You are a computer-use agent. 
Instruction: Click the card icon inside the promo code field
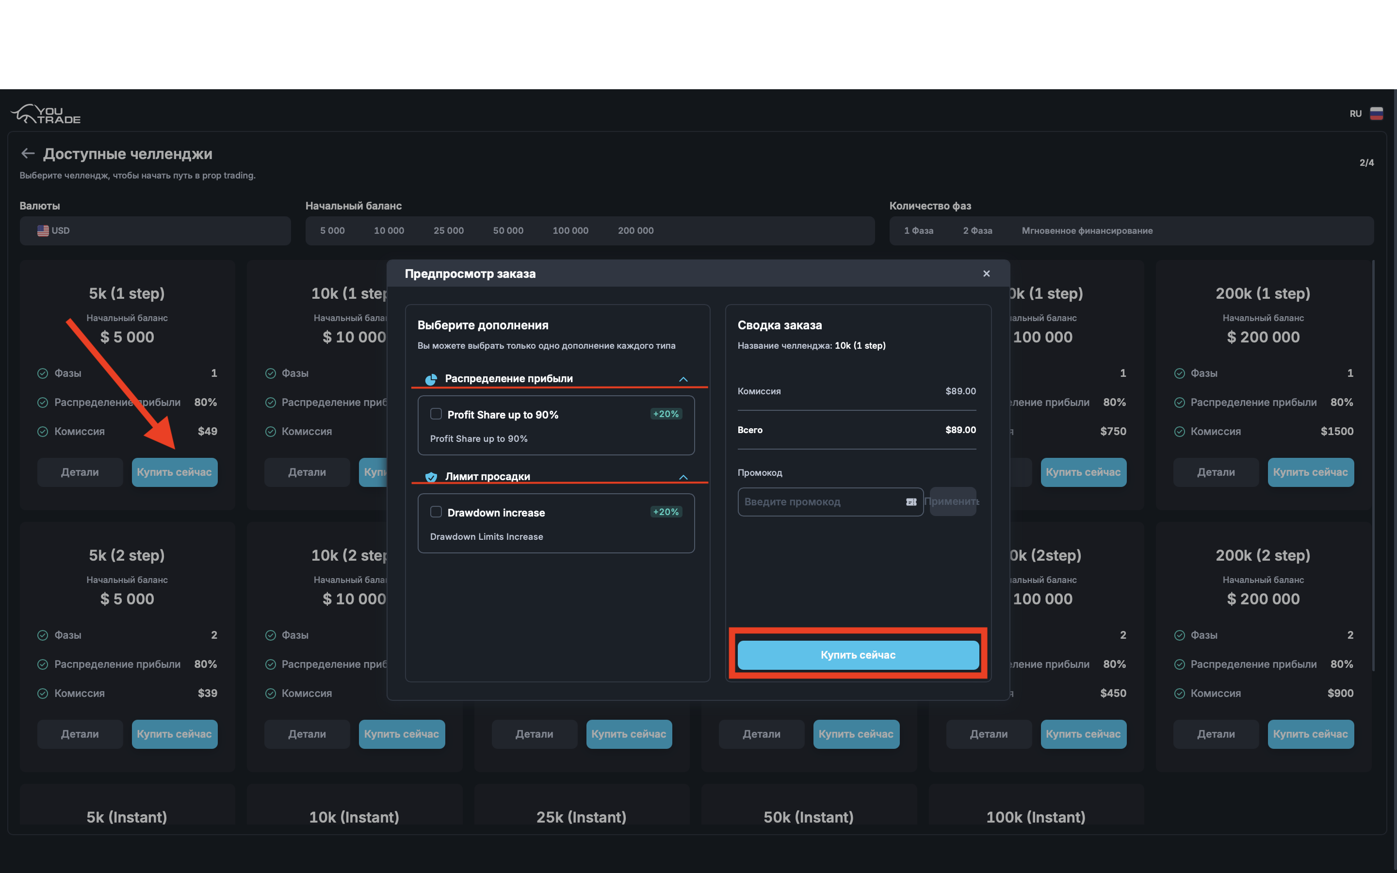coord(911,502)
